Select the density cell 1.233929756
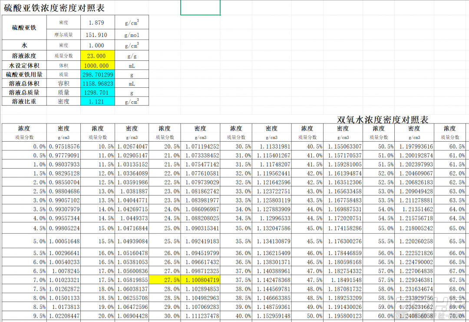469x322 pixels. pos(414,298)
